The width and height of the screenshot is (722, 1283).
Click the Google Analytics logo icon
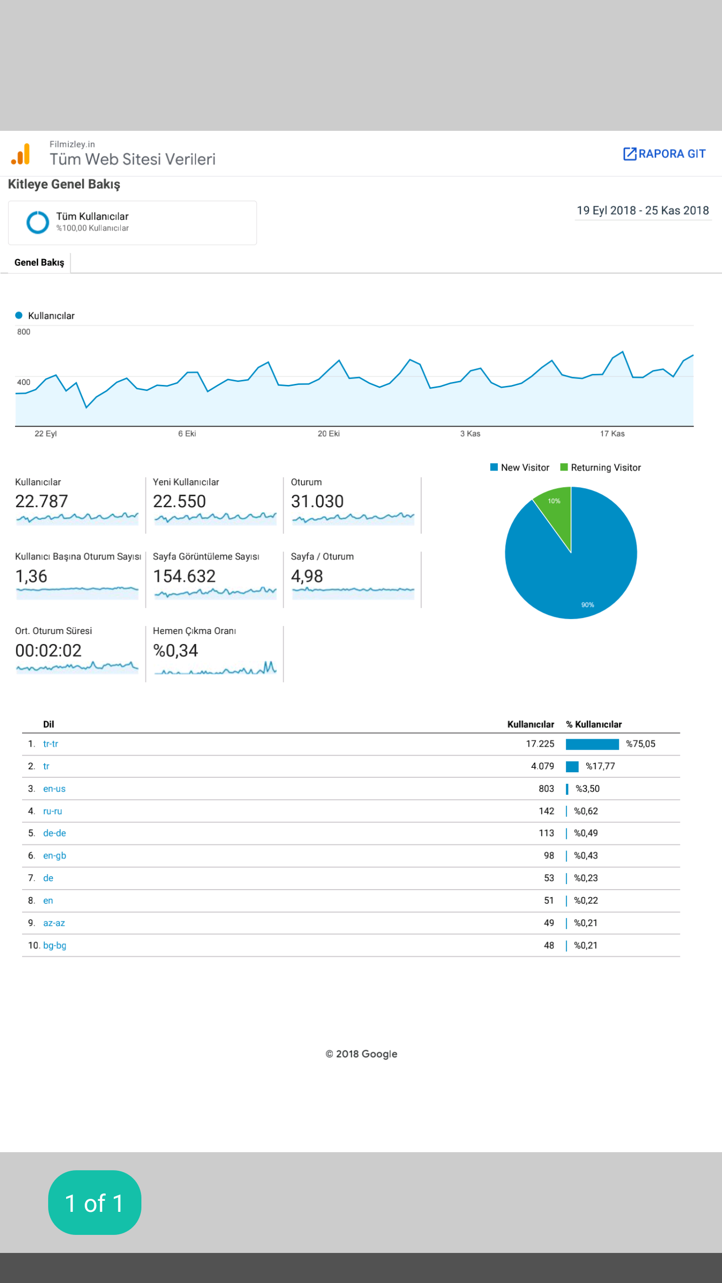tap(21, 154)
